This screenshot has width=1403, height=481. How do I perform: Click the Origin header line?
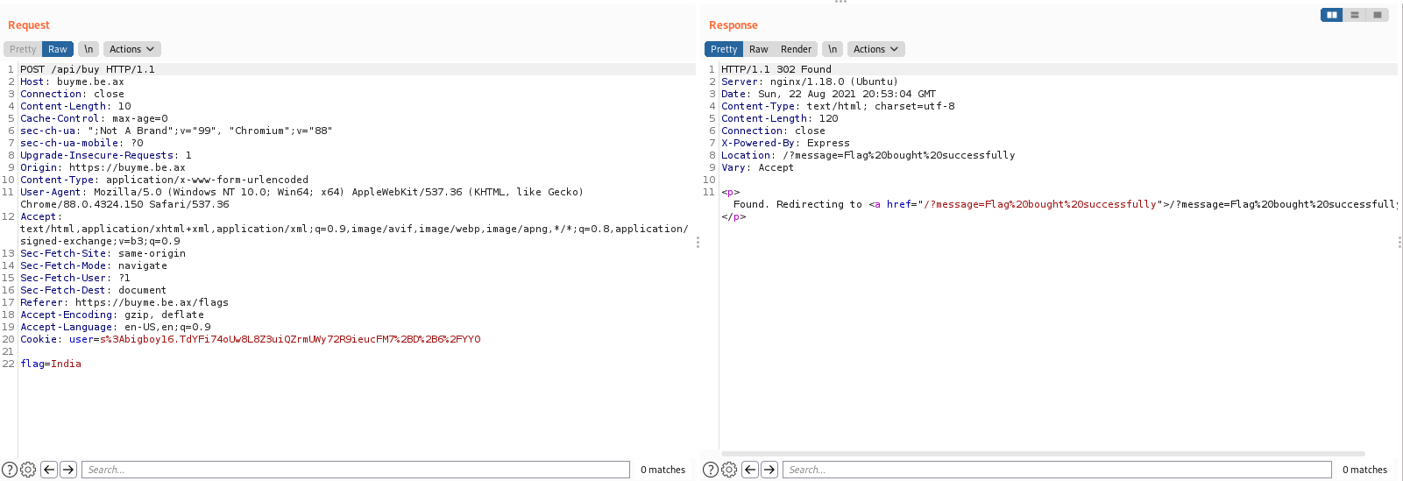click(x=103, y=167)
